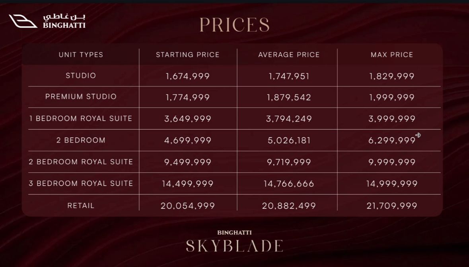The height and width of the screenshot is (267, 469).
Task: Click the UNIT TYPES column header
Action: [x=81, y=55]
